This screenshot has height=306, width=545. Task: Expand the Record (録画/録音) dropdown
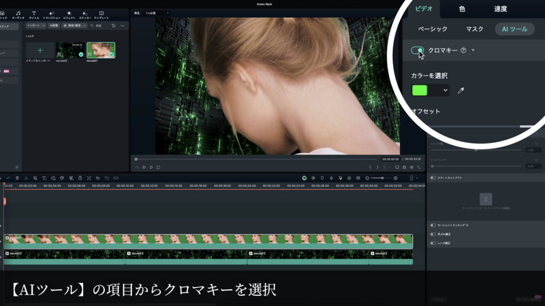(x=74, y=26)
